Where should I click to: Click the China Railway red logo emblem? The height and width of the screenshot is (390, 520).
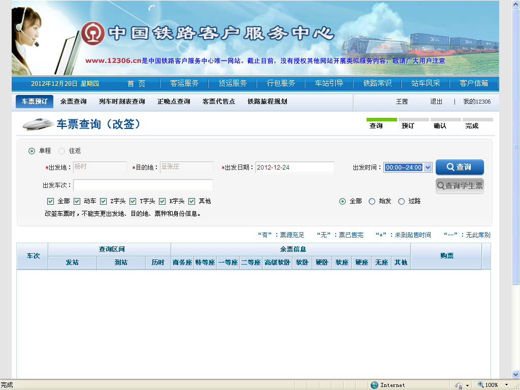[93, 33]
